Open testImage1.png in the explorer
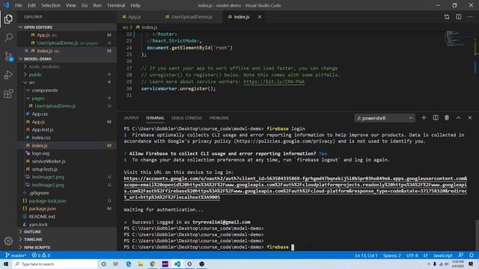 [x=48, y=177]
